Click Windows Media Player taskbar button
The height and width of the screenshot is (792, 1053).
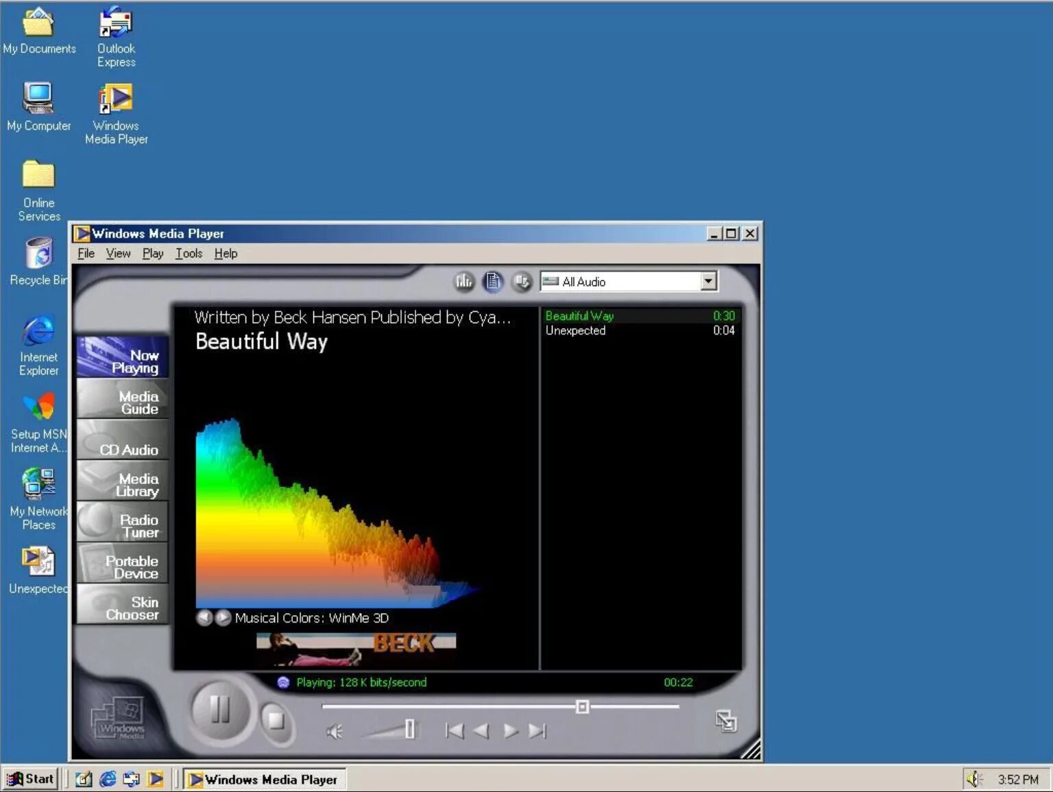click(264, 780)
